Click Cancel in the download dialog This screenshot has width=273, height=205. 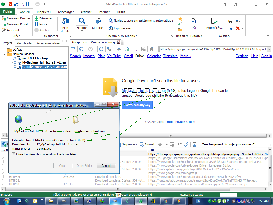[106, 165]
